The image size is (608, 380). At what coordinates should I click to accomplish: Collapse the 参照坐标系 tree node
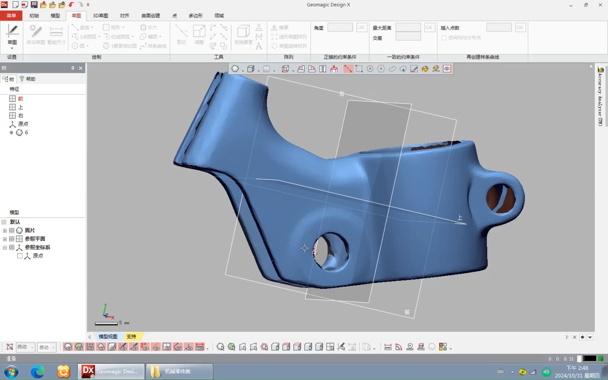5,247
